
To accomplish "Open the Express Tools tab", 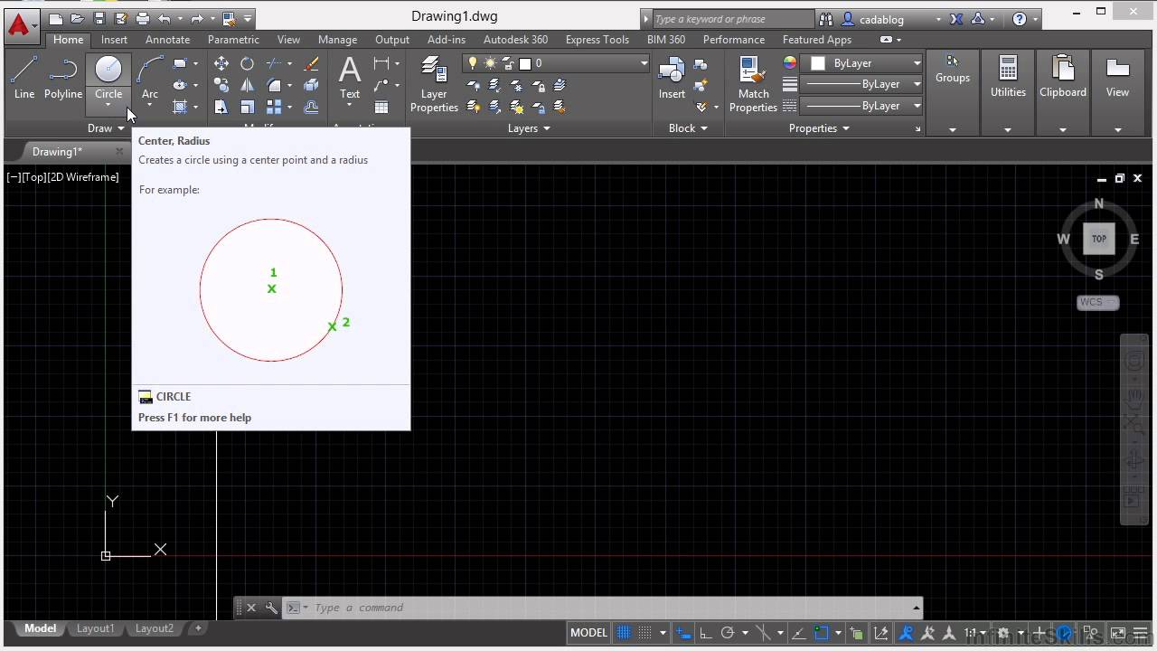I will click(x=597, y=40).
